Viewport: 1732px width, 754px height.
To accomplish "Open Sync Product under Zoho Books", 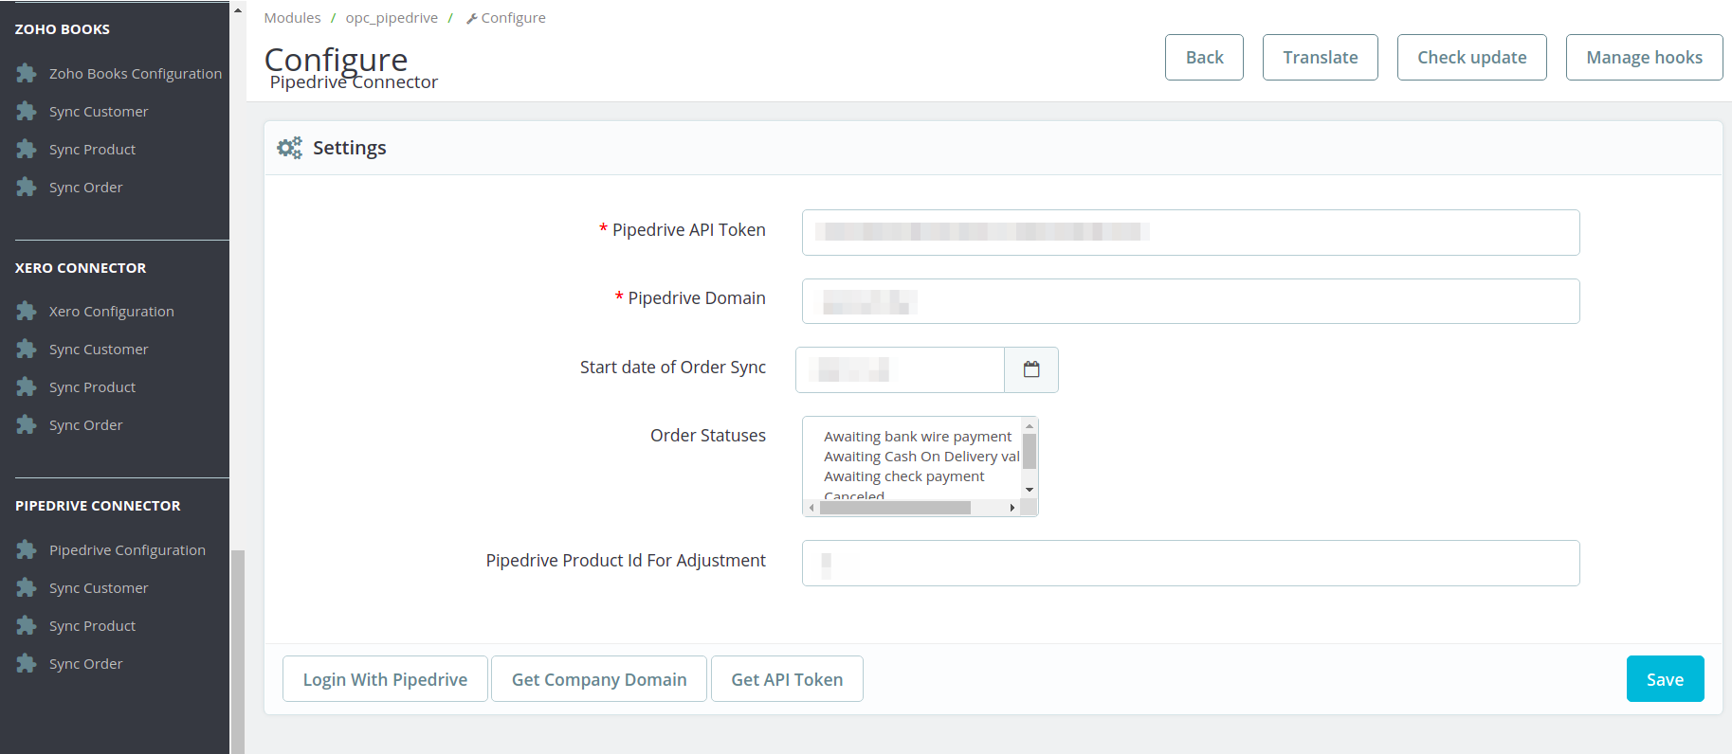I will click(92, 149).
